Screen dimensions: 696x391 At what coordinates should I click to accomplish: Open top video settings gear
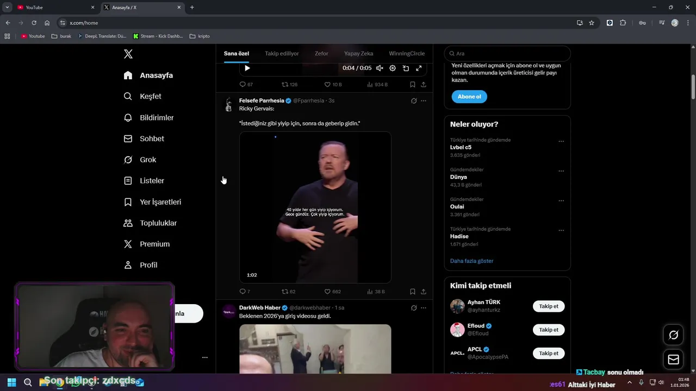click(x=393, y=68)
